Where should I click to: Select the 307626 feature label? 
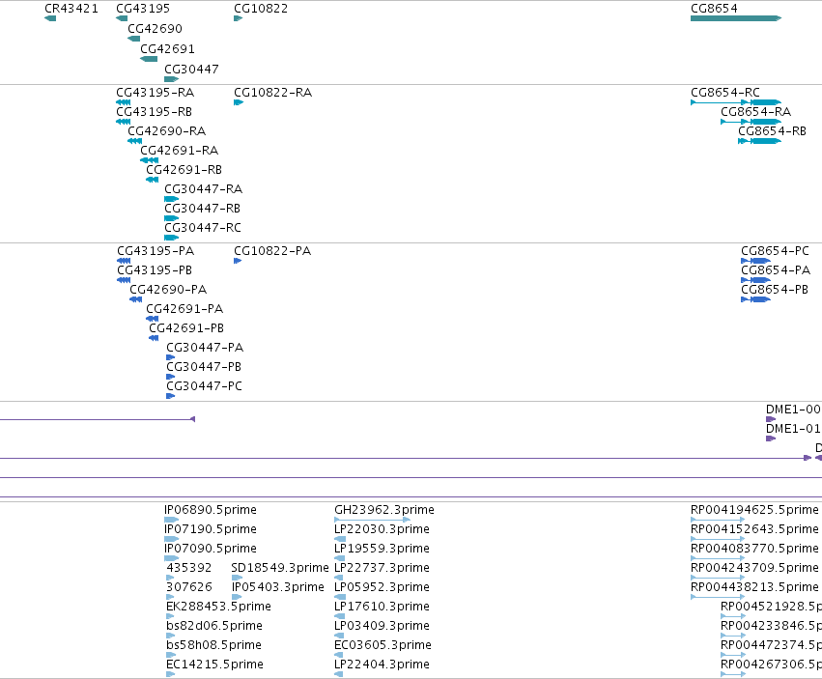(189, 588)
